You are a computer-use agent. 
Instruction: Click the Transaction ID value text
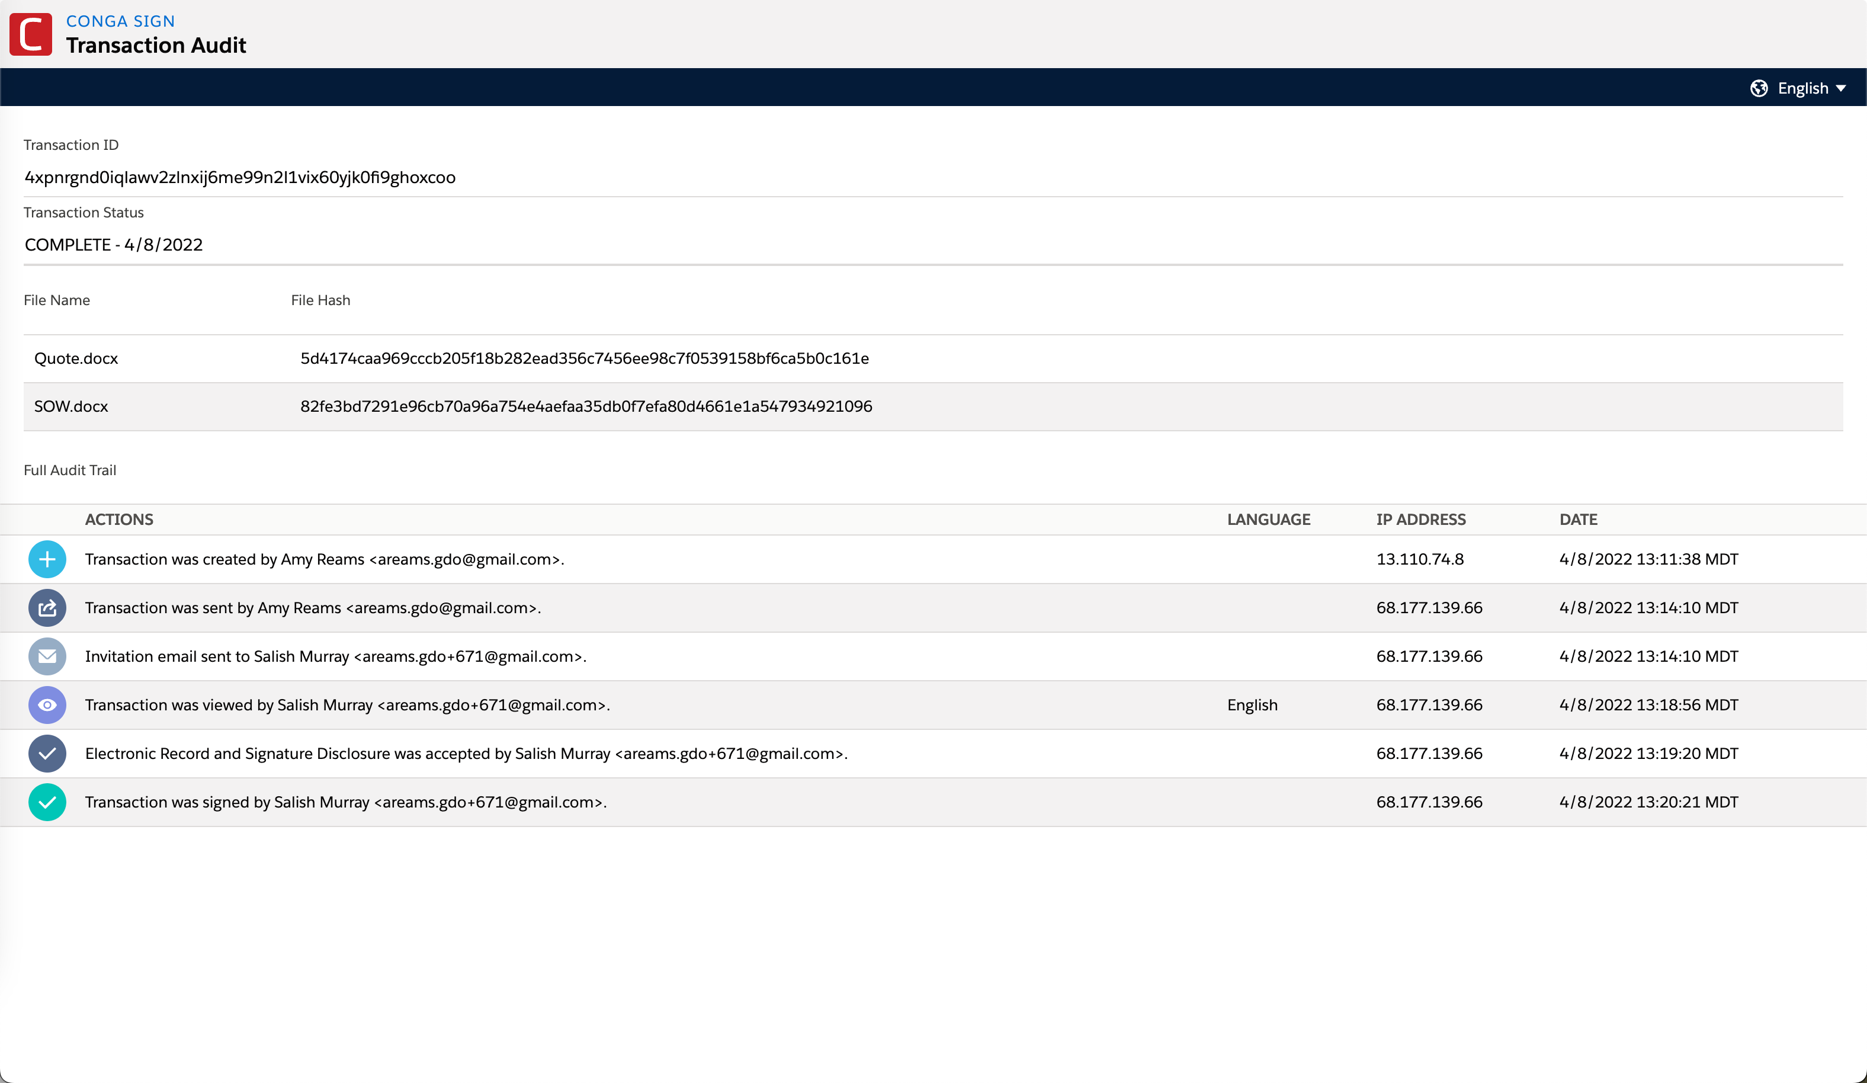[x=239, y=177]
